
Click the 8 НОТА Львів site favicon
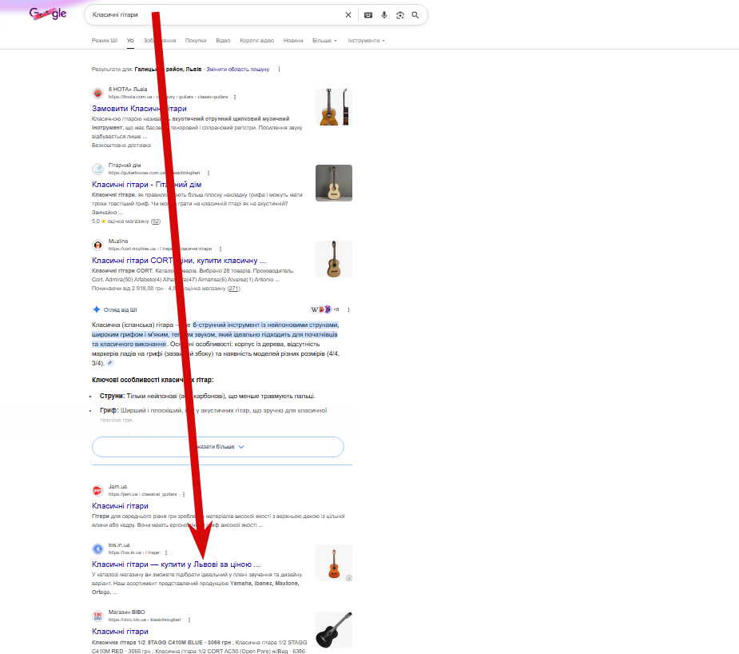click(97, 93)
